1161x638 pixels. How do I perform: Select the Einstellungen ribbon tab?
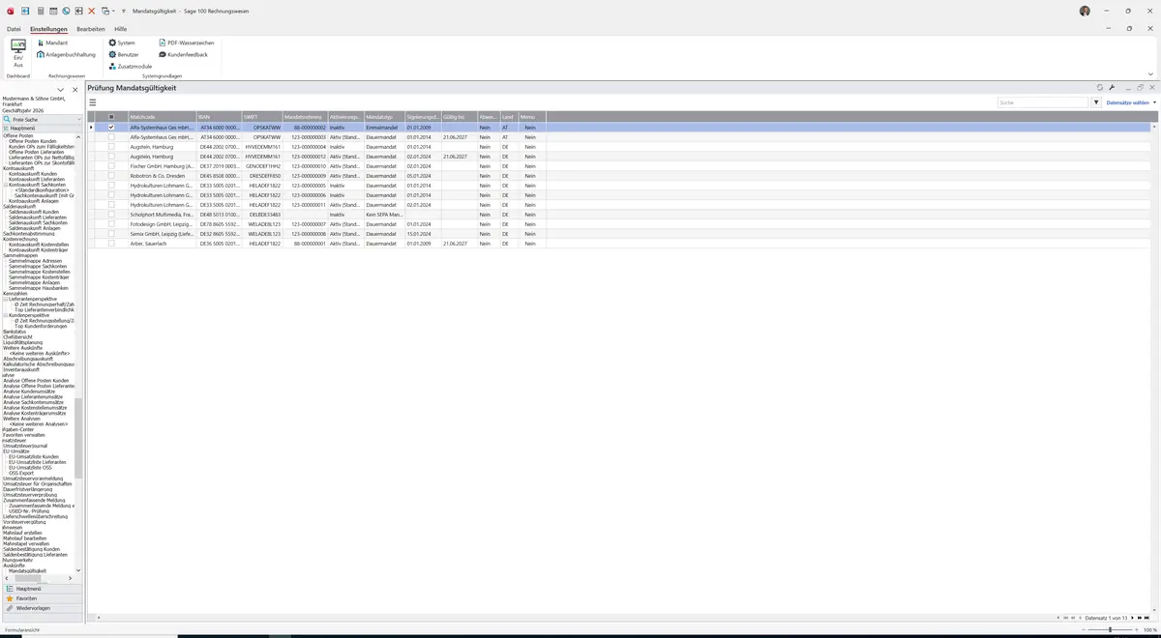click(48, 29)
